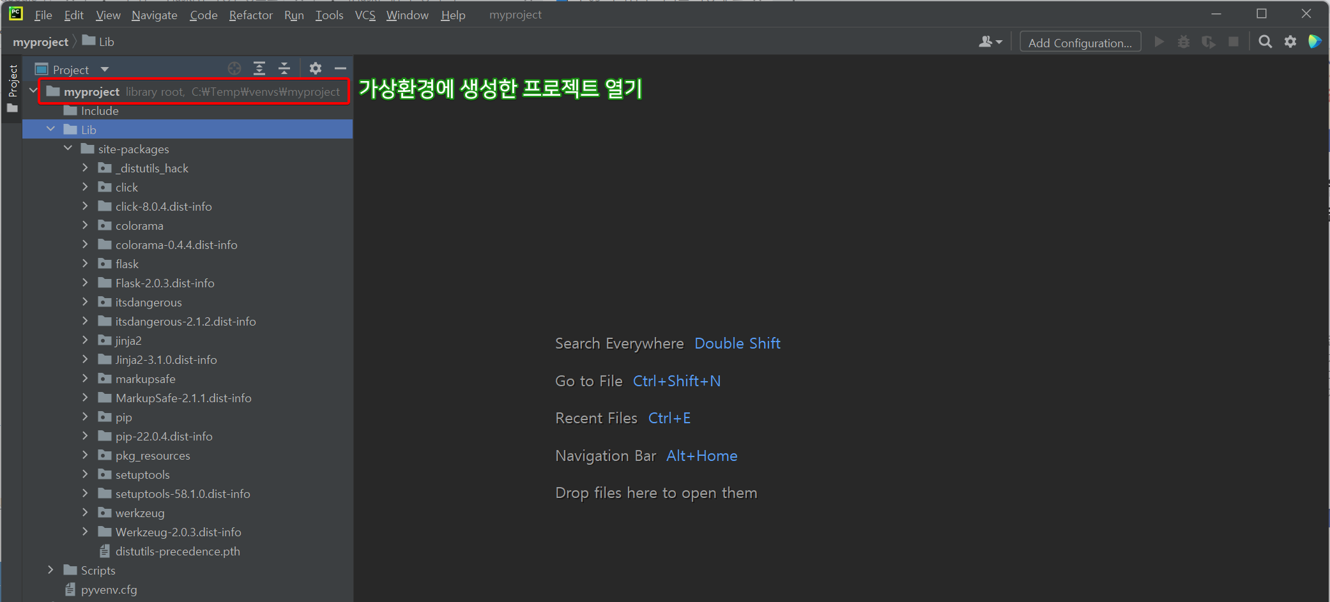Select Werkzeug-2.0.3.dist-info folder
1330x602 pixels.
[178, 532]
